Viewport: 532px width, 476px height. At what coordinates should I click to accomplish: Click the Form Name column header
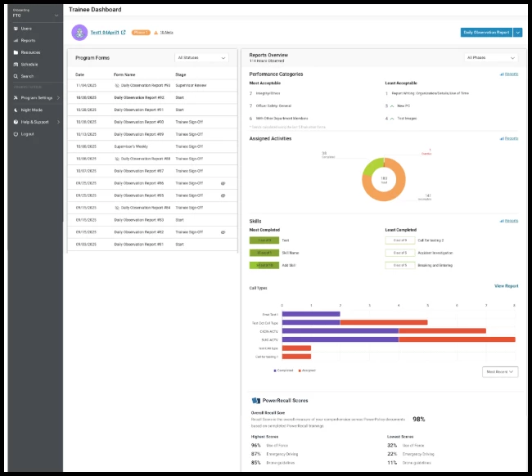124,74
